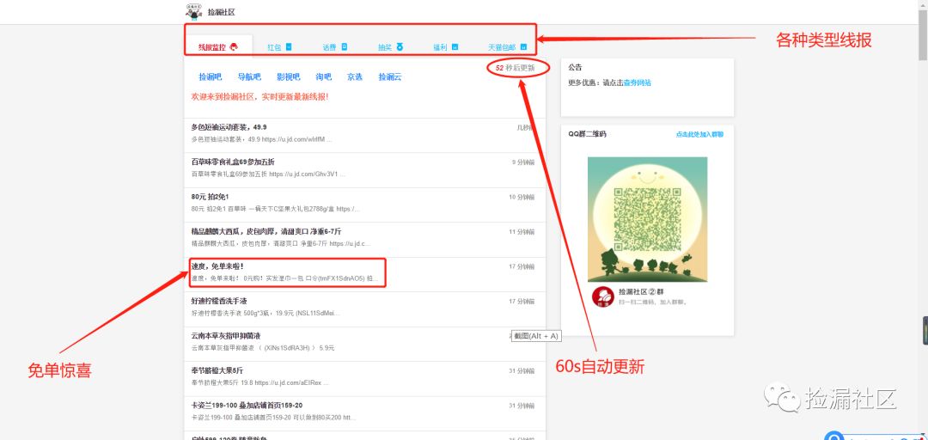Screen dimensions: 928x440
Task: Open post 好迪柠檬香洗手液
Action: pyautogui.click(x=217, y=302)
